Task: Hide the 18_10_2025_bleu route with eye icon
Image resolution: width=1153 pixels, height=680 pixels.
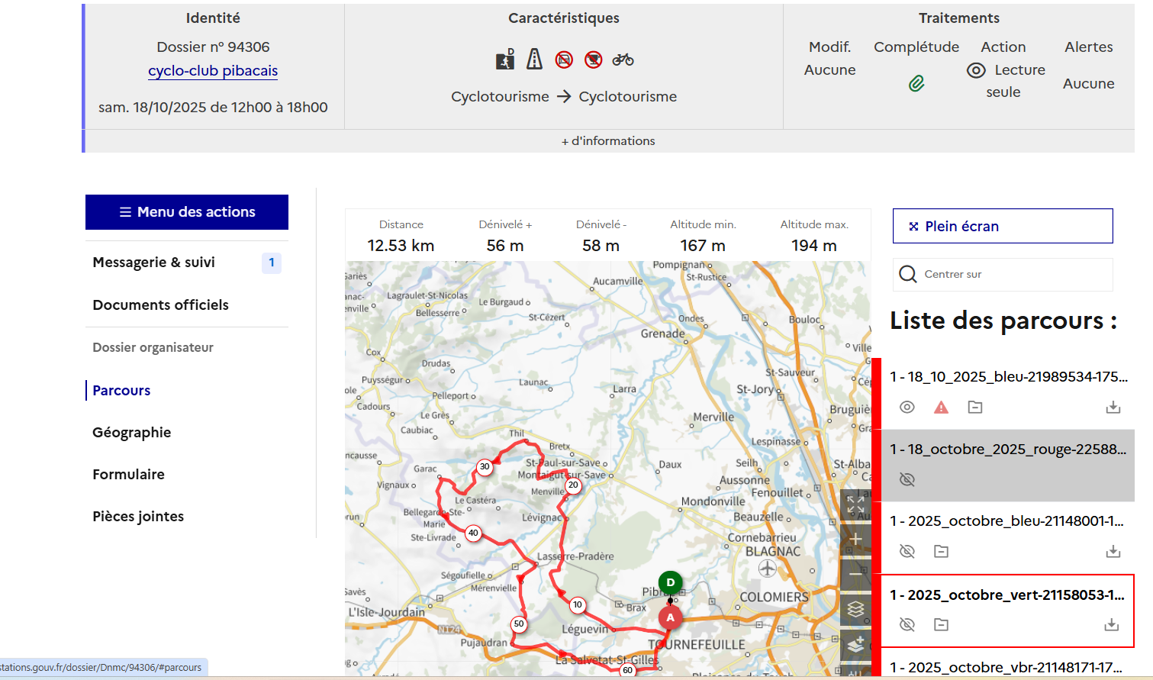Action: click(x=907, y=408)
